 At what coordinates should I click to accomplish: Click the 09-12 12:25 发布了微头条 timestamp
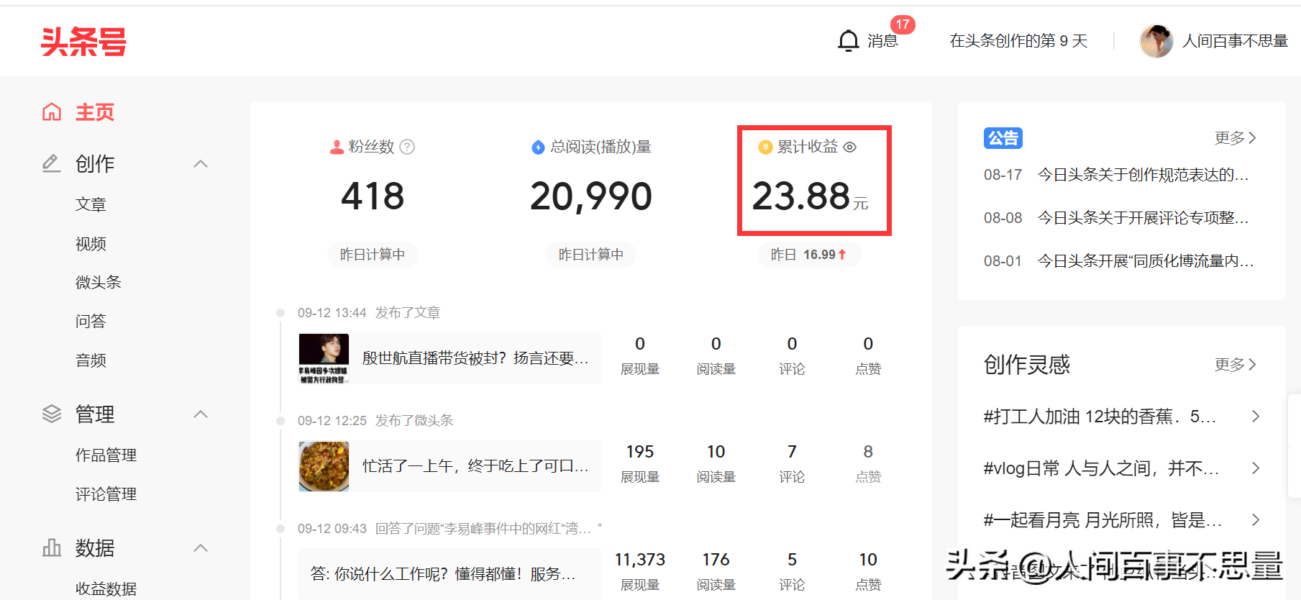pyautogui.click(x=375, y=421)
